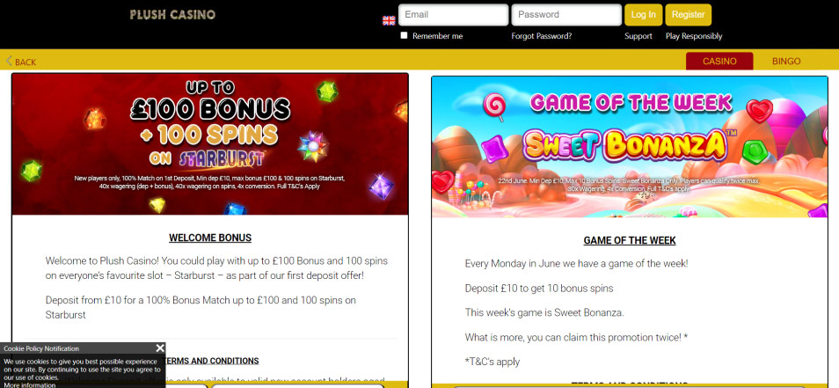Open the Support link
Image resolution: width=839 pixels, height=388 pixels.
coord(638,36)
